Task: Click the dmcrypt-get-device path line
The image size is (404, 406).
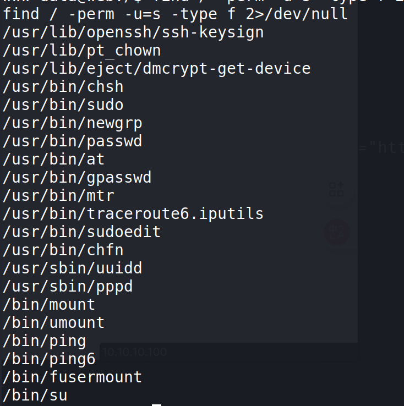Action: click(157, 69)
